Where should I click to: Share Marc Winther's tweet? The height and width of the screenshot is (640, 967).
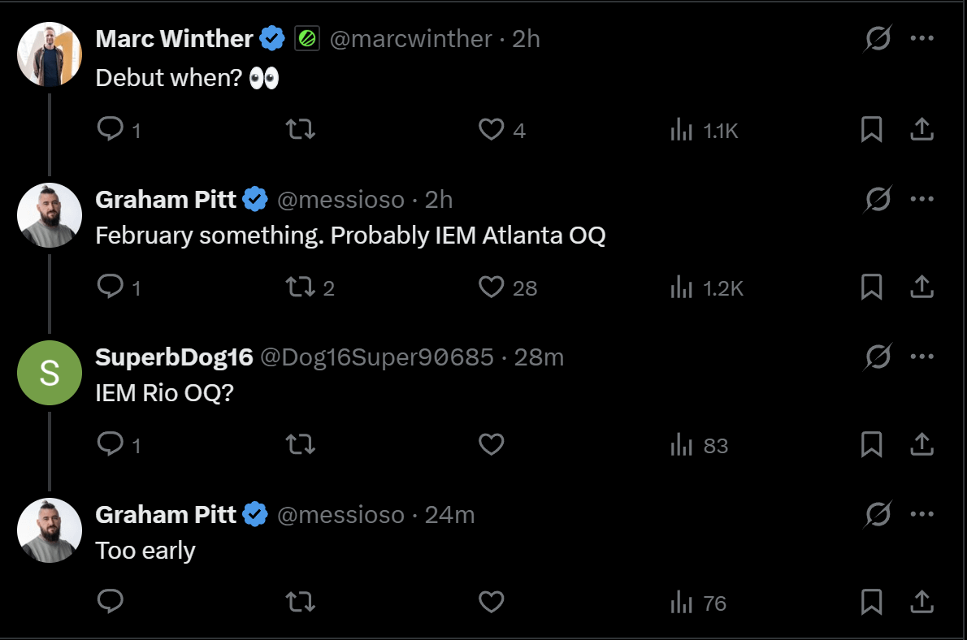click(x=921, y=130)
